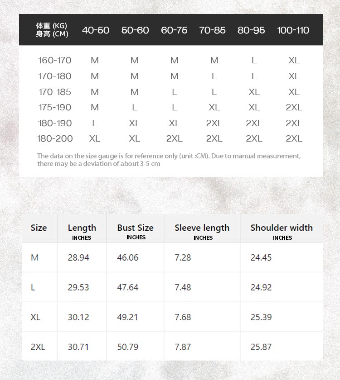Select the 100-110 weight column header
The image size is (340, 380).
293,30
